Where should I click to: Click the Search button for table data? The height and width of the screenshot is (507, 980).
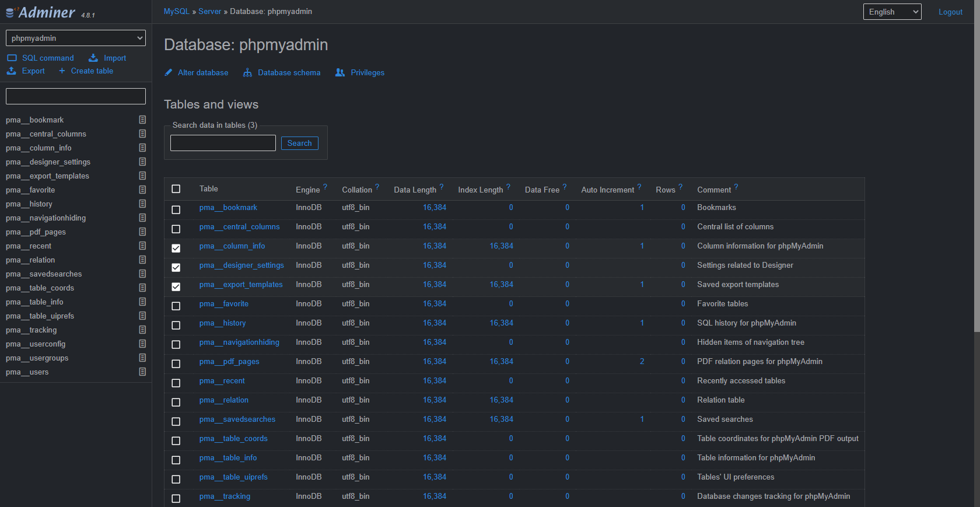click(300, 143)
